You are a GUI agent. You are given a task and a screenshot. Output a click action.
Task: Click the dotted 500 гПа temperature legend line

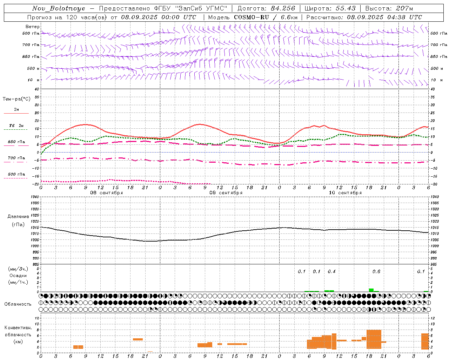[16, 178]
